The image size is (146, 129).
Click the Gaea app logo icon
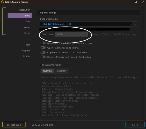(x=3, y=2)
